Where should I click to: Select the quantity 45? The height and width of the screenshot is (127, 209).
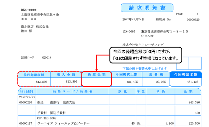(x=133, y=124)
